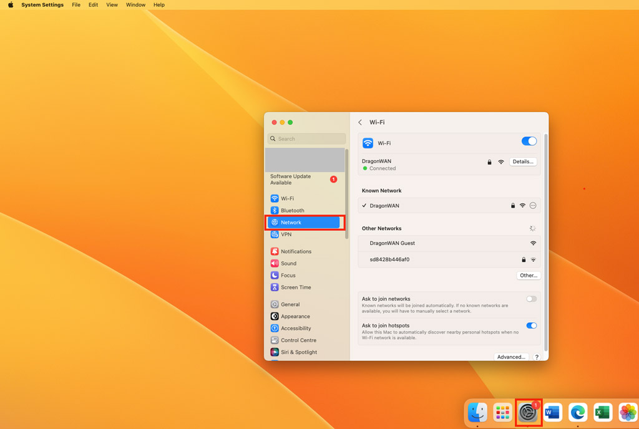
Task: Open the options menu for DragonWAN known network
Action: coord(532,205)
